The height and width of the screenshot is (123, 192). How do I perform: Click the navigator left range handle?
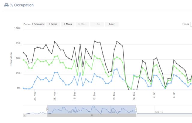[47, 109]
